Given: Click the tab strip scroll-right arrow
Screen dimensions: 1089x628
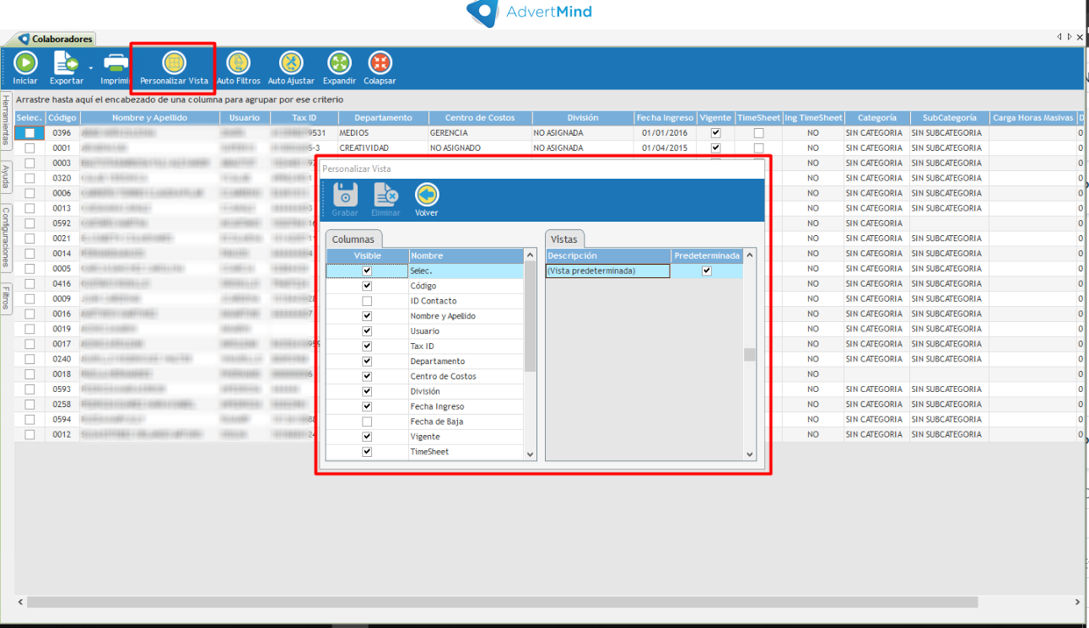Looking at the screenshot, I should (x=1070, y=37).
